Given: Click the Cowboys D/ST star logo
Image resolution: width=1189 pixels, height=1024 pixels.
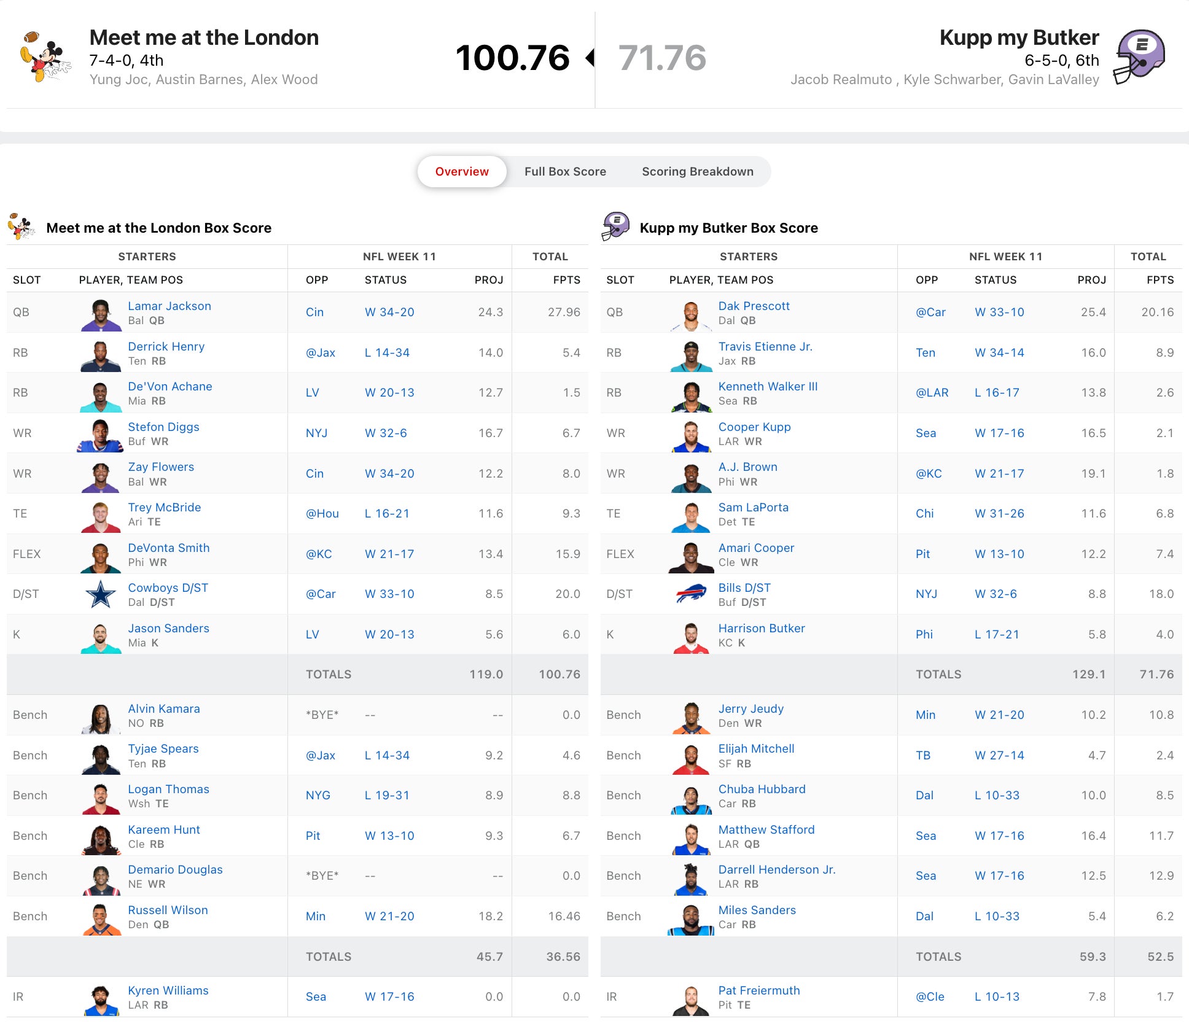Looking at the screenshot, I should click(101, 594).
